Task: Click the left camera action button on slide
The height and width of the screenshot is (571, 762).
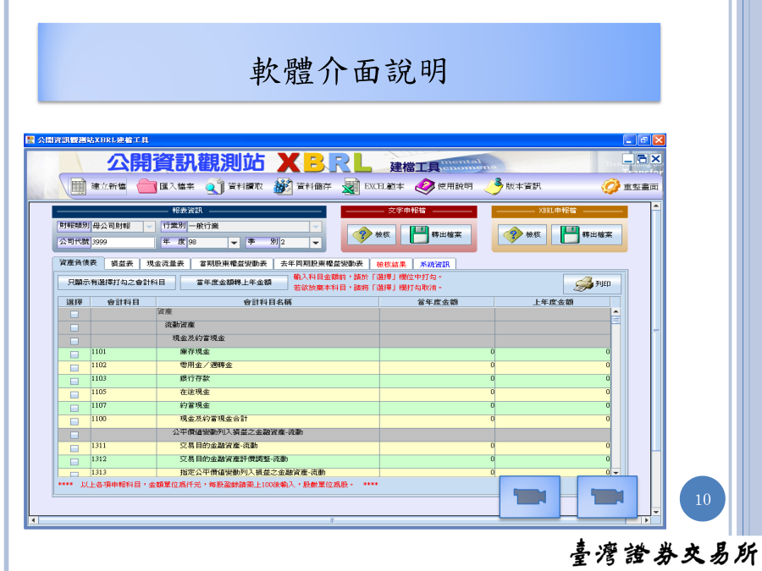Action: pos(530,497)
